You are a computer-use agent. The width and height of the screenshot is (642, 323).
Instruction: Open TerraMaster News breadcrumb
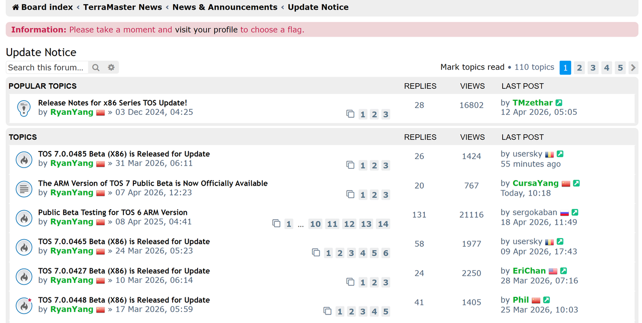122,8
